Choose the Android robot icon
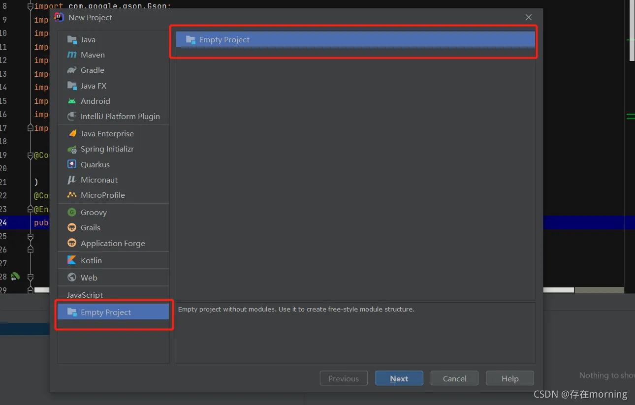635x405 pixels. 72,101
